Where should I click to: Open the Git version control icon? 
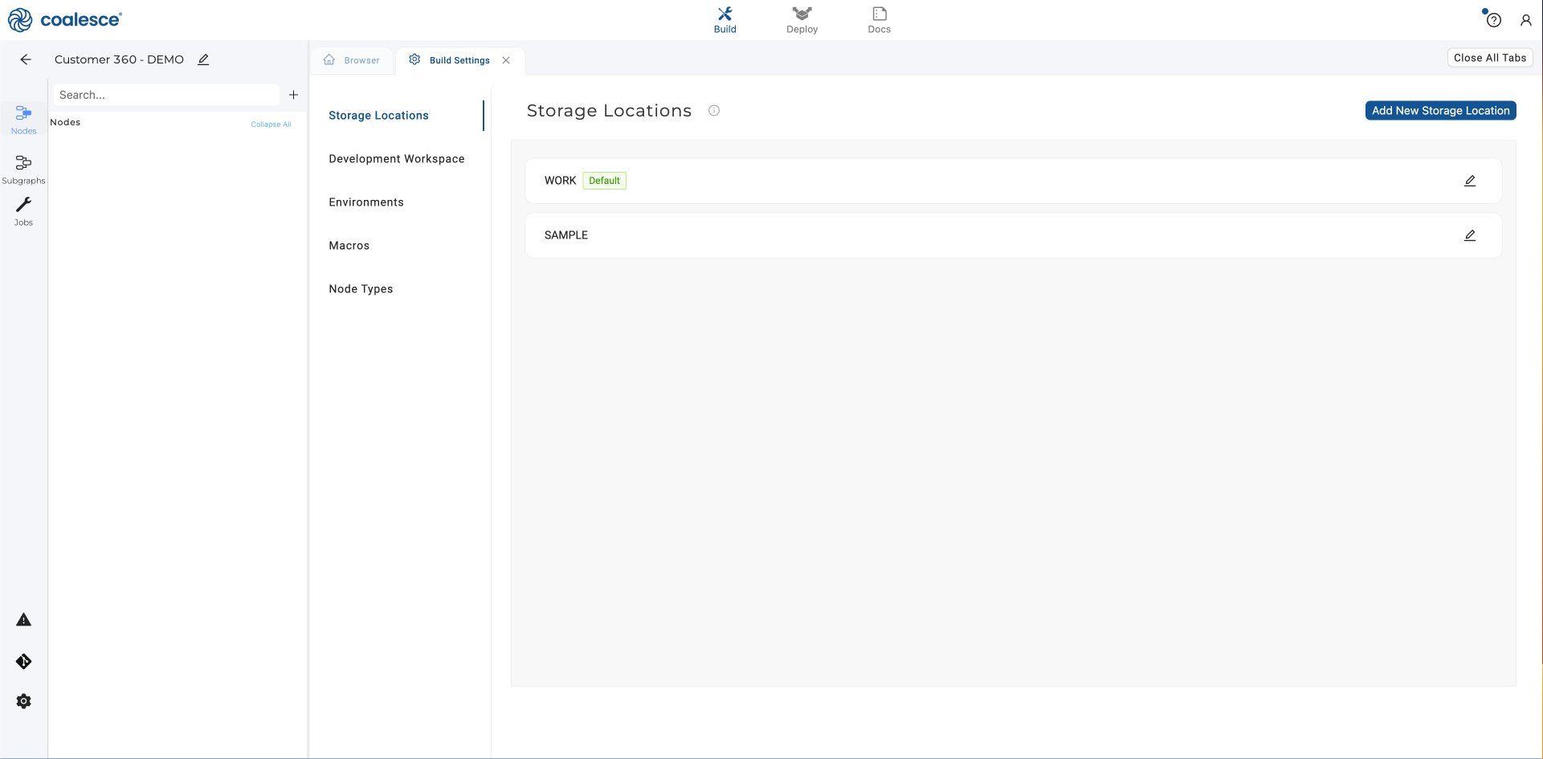[23, 661]
